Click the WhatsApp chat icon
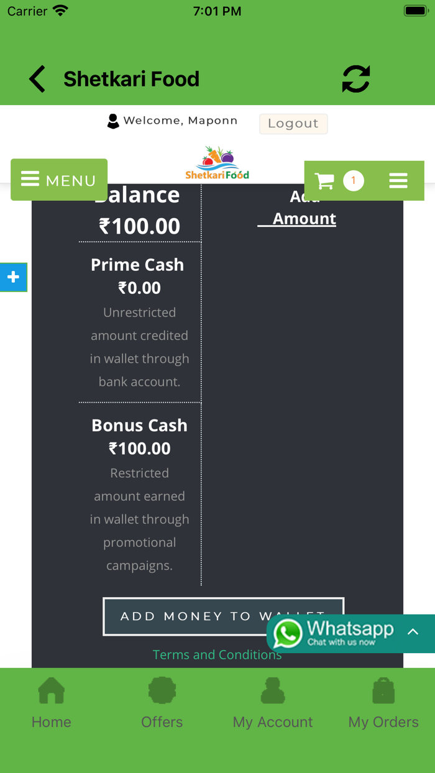 [288, 634]
